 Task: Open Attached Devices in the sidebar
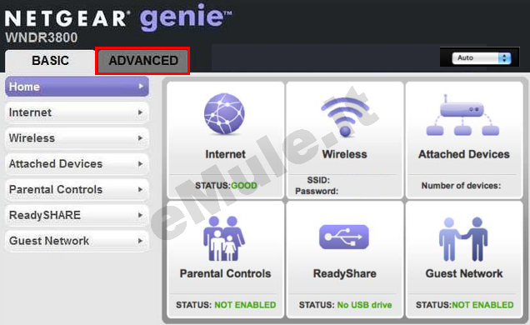coord(77,164)
